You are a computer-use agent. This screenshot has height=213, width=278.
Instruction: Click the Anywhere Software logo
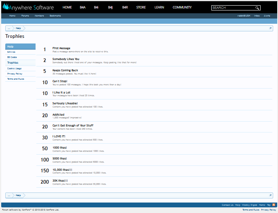point(28,7)
